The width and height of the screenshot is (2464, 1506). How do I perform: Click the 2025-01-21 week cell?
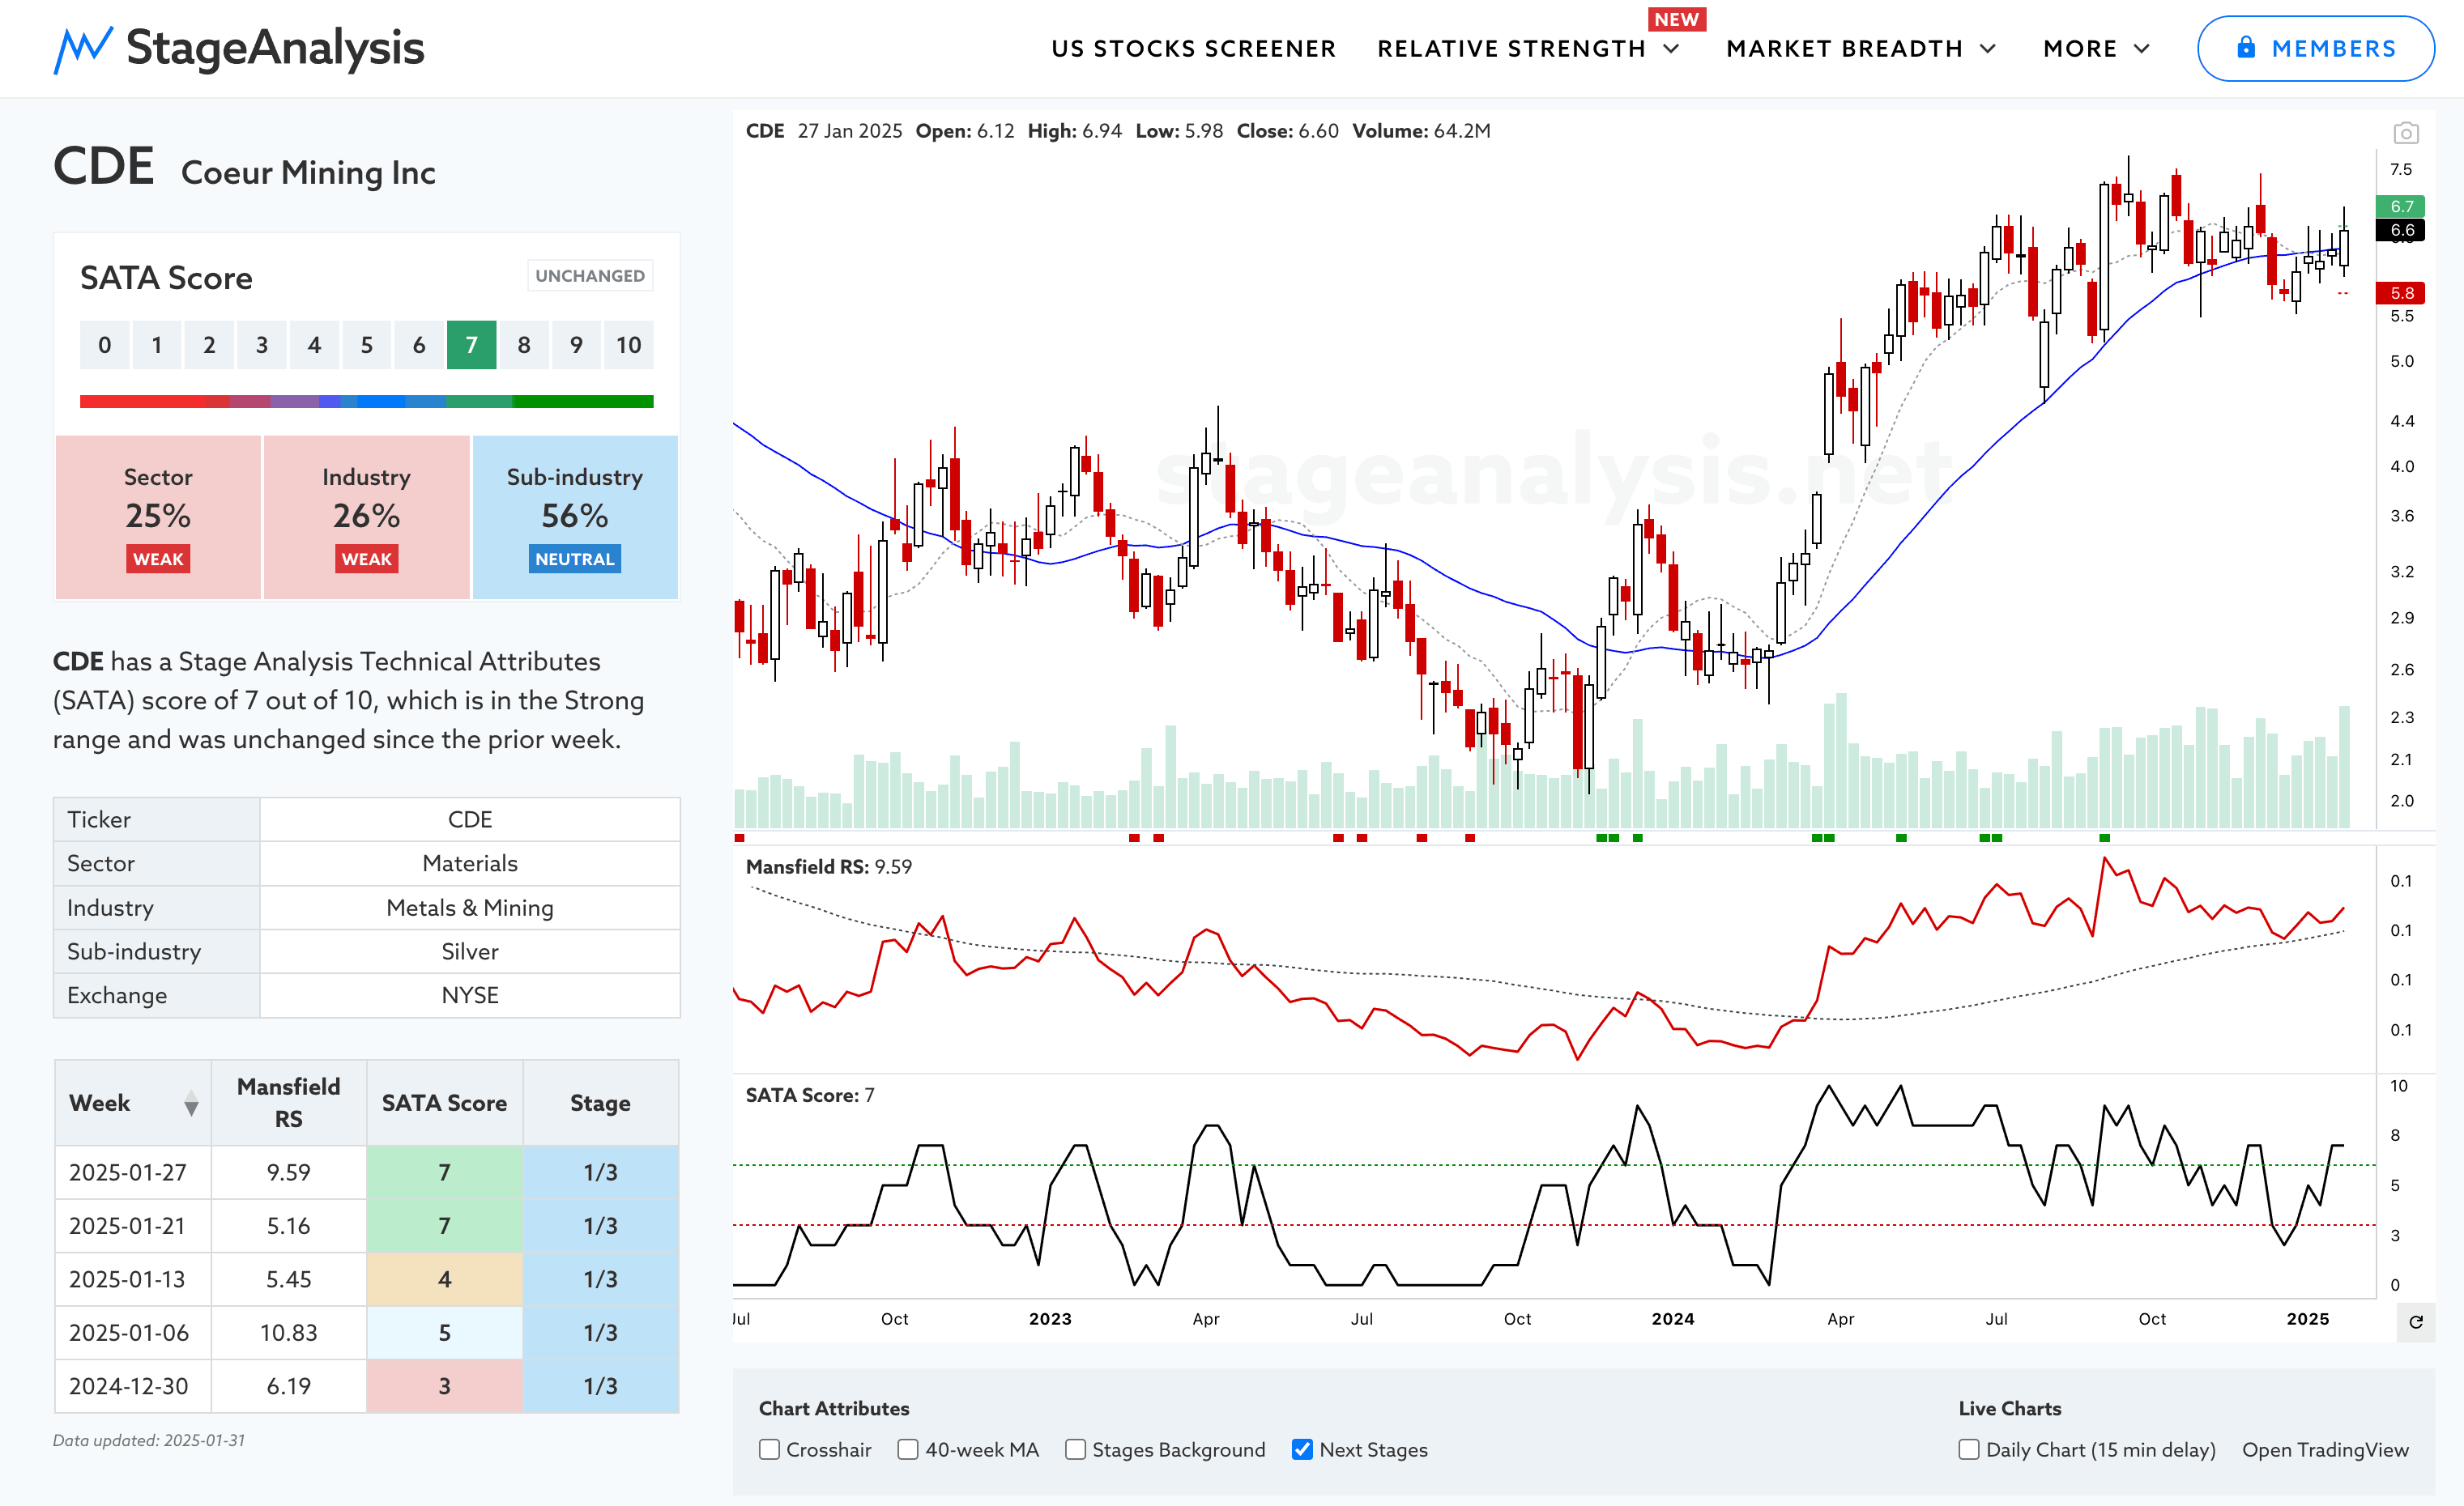click(x=133, y=1226)
